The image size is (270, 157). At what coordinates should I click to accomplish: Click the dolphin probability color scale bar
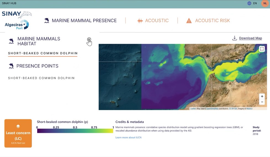pyautogui.click(x=75, y=131)
